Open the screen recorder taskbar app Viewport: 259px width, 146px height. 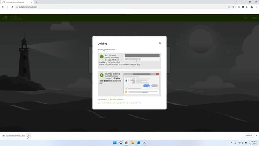(x=144, y=143)
